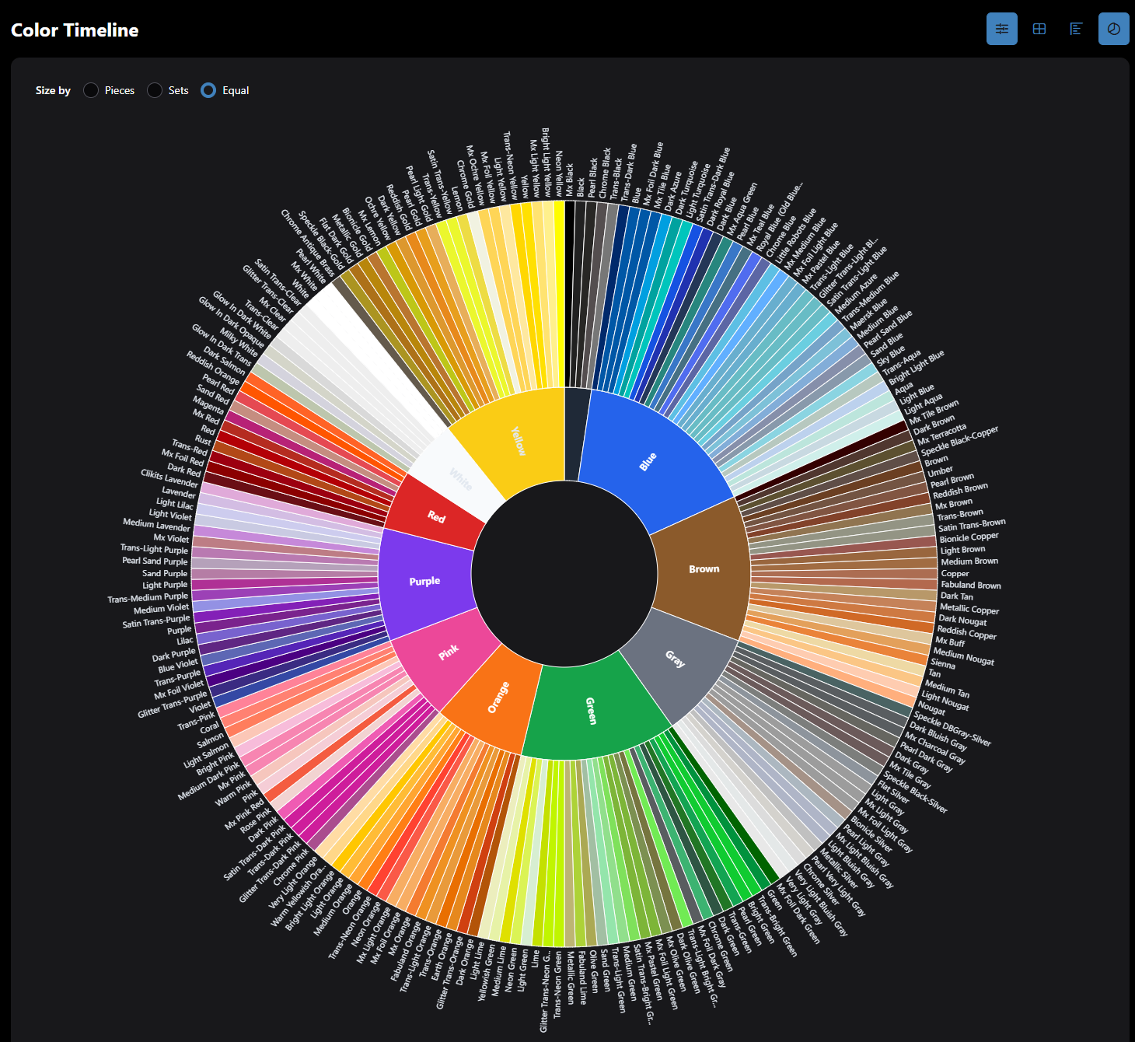This screenshot has width=1135, height=1042.
Task: Click the 'Medium Brown' outer label
Action: coord(969,561)
